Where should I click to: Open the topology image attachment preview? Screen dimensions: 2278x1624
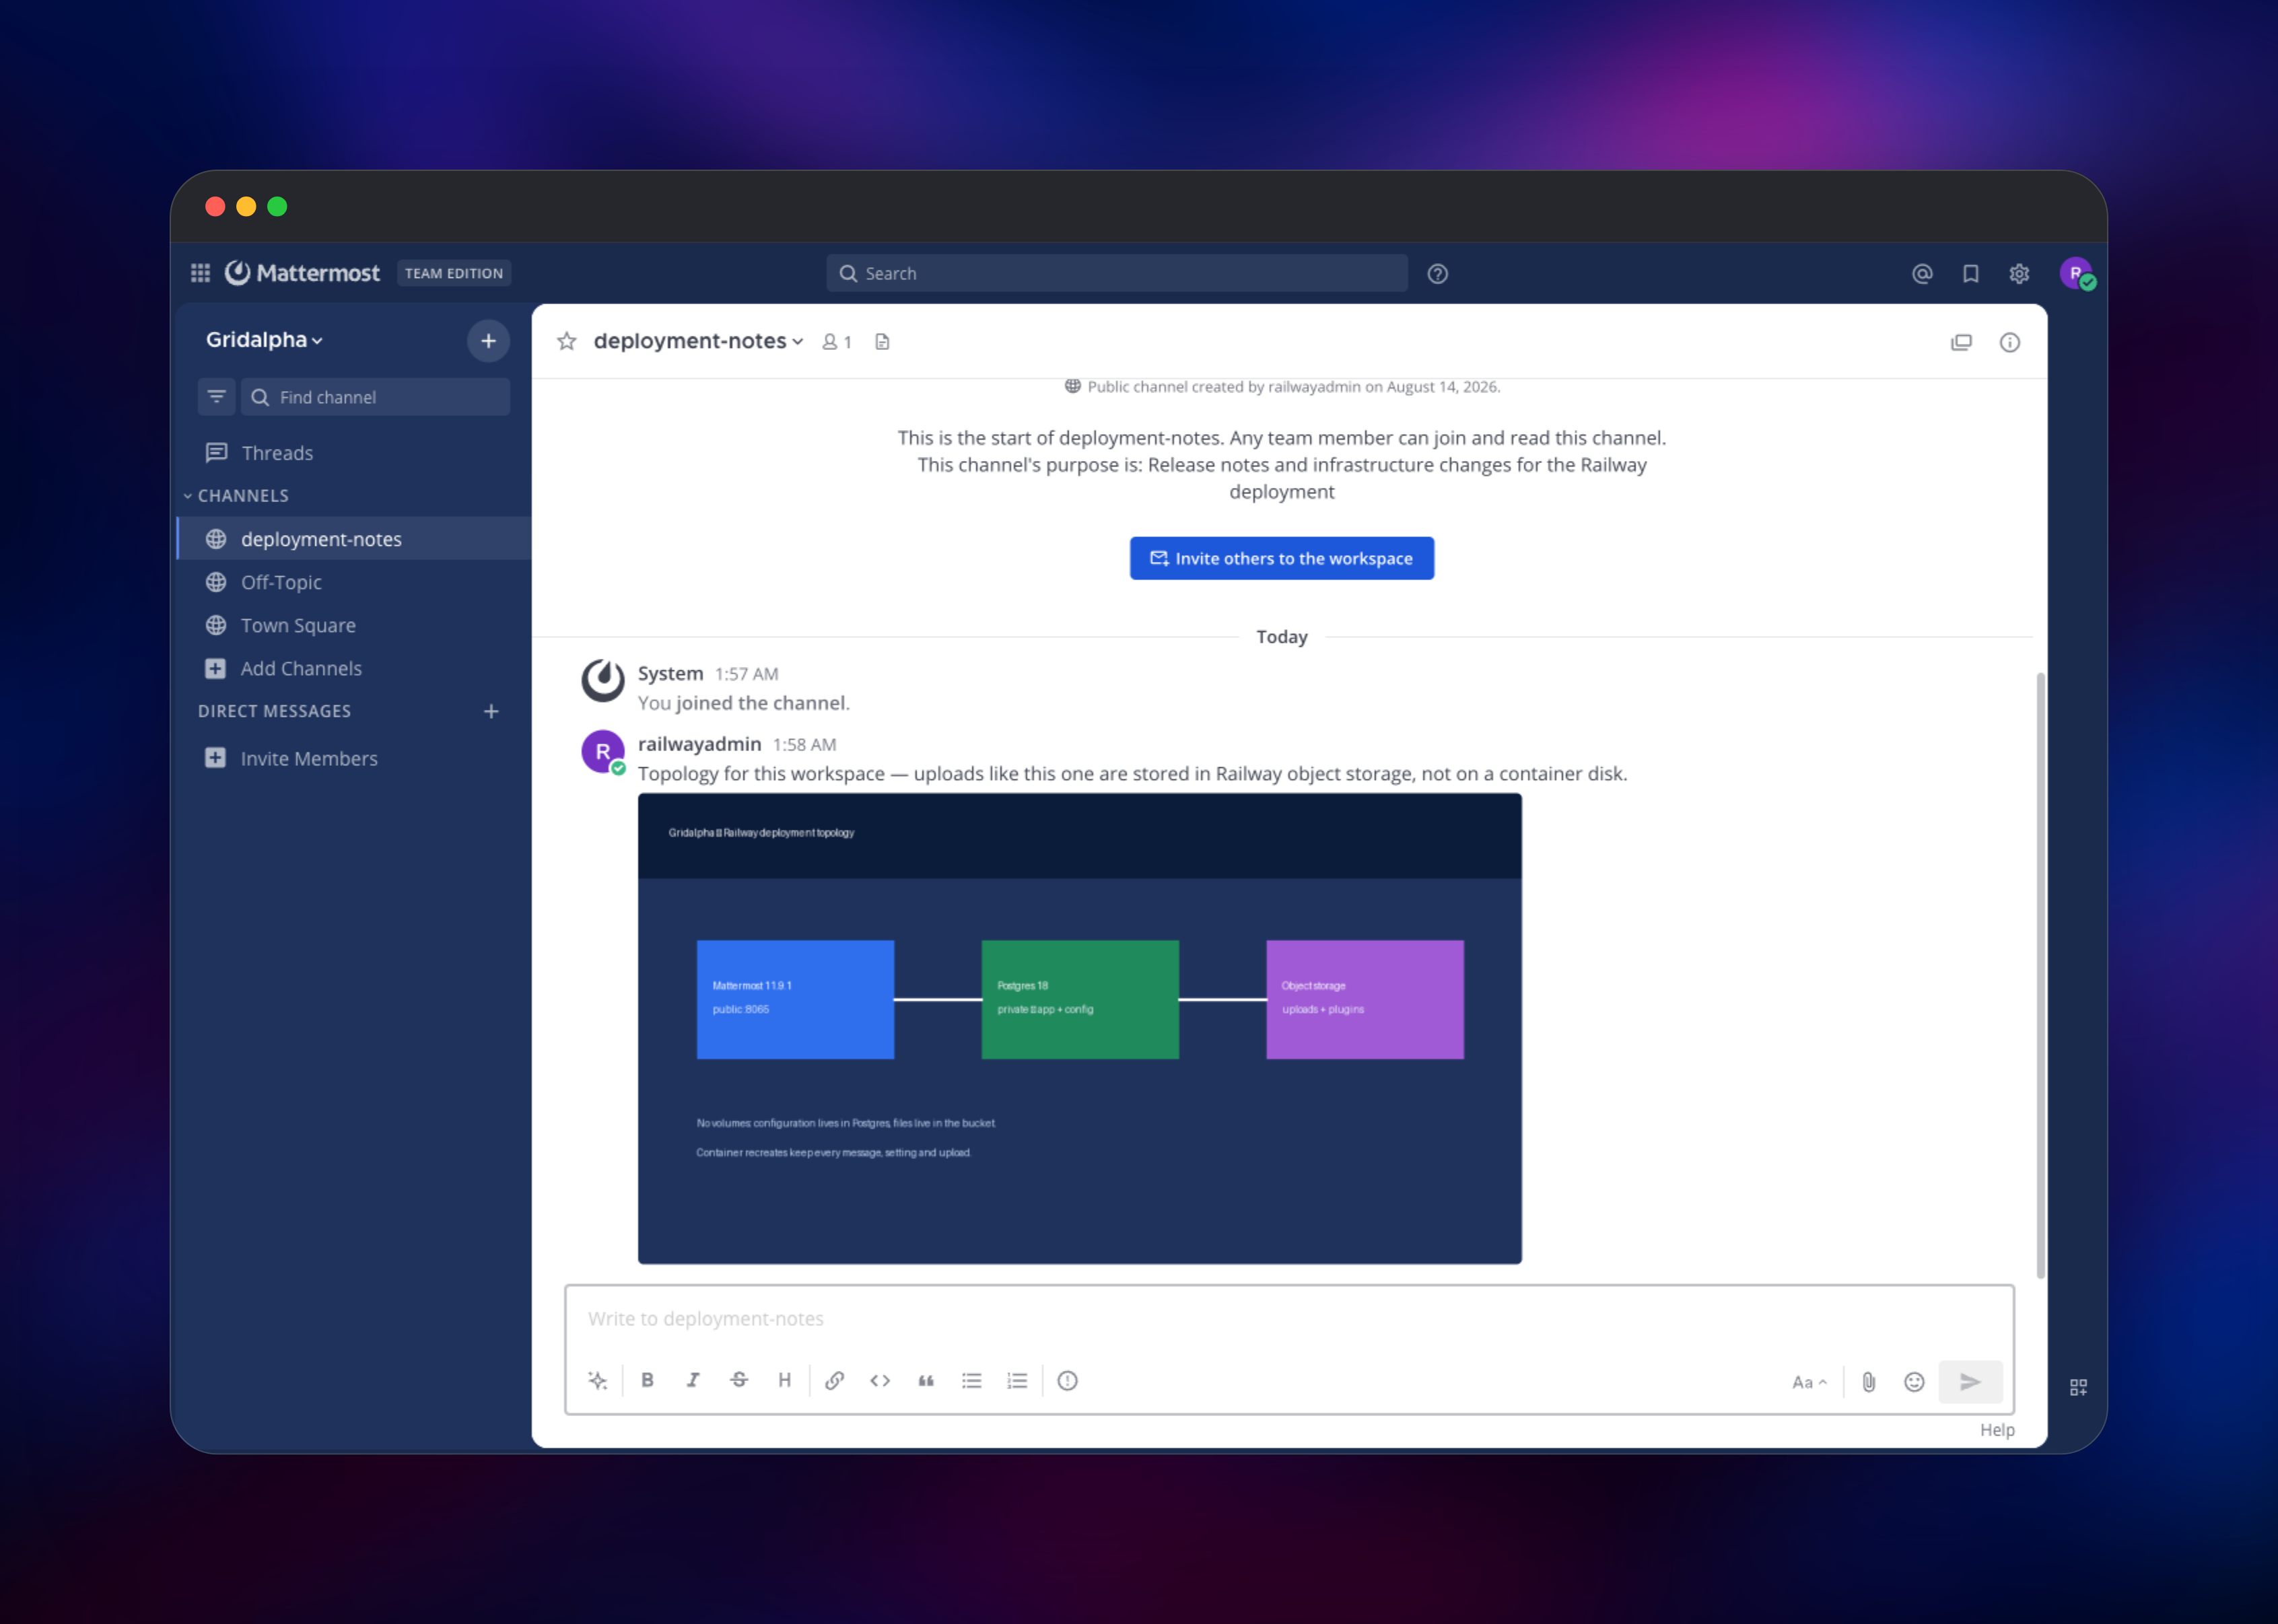pyautogui.click(x=1080, y=1029)
